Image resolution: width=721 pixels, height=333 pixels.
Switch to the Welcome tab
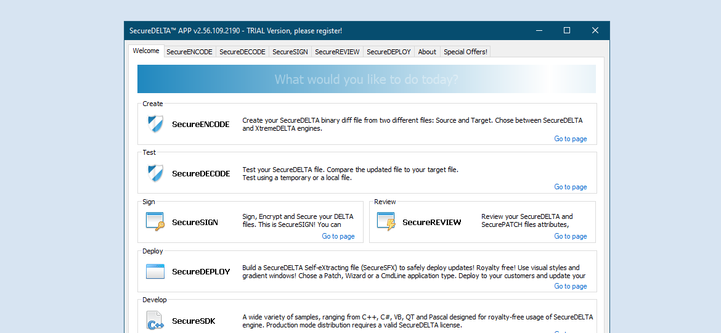pyautogui.click(x=146, y=51)
